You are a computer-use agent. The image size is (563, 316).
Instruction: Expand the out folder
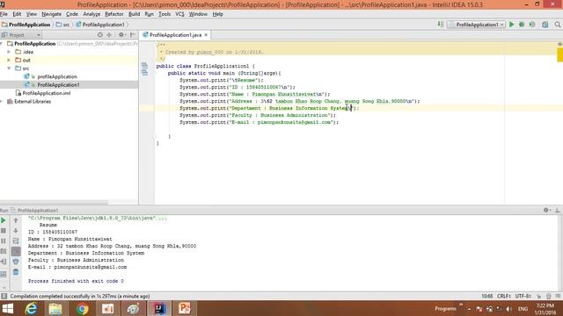[9, 60]
